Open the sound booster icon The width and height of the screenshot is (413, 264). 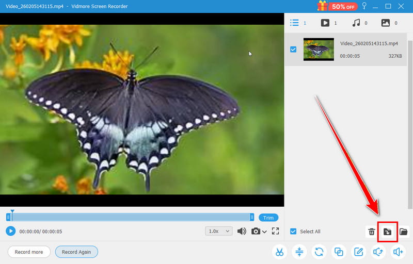398,252
